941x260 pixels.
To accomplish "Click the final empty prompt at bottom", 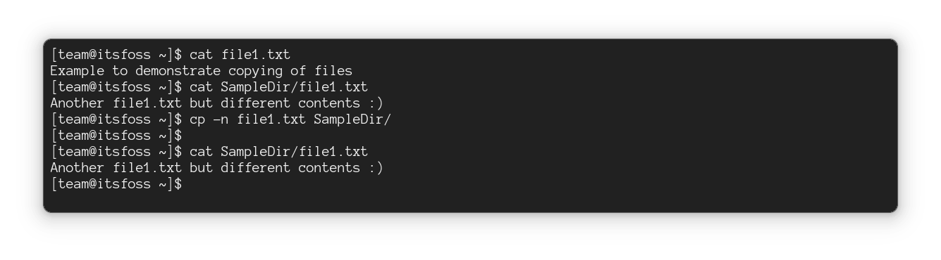I will tap(116, 184).
